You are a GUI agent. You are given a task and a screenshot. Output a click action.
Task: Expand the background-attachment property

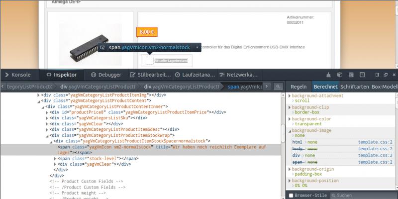click(290, 96)
